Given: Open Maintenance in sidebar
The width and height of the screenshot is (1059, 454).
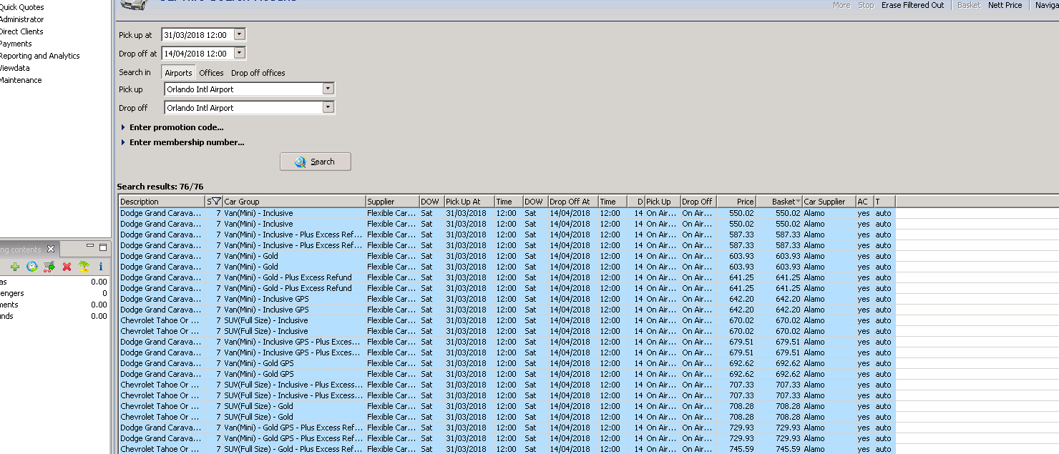Looking at the screenshot, I should click(x=21, y=80).
